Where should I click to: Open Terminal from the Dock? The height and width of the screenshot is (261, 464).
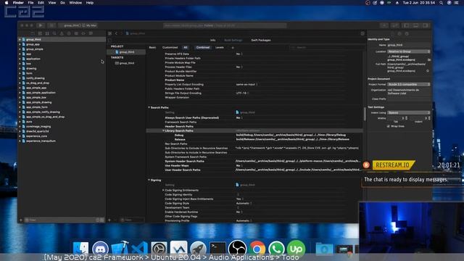pyautogui.click(x=217, y=248)
